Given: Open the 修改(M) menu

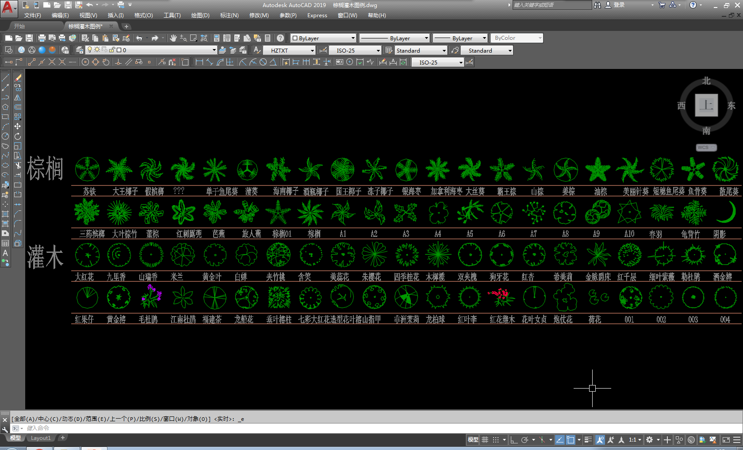Looking at the screenshot, I should [259, 15].
